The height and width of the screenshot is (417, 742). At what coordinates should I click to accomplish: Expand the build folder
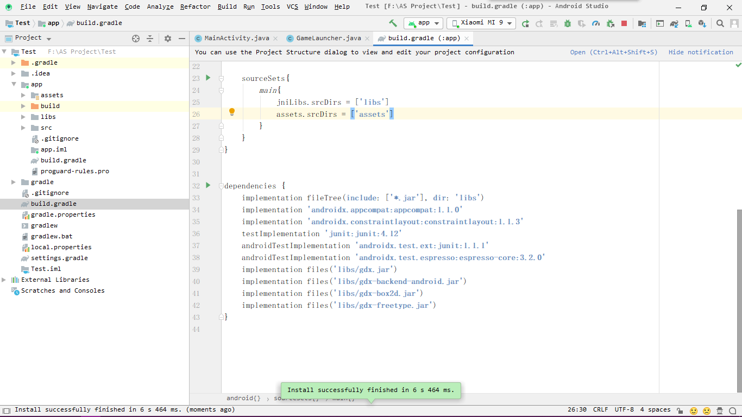coord(23,106)
